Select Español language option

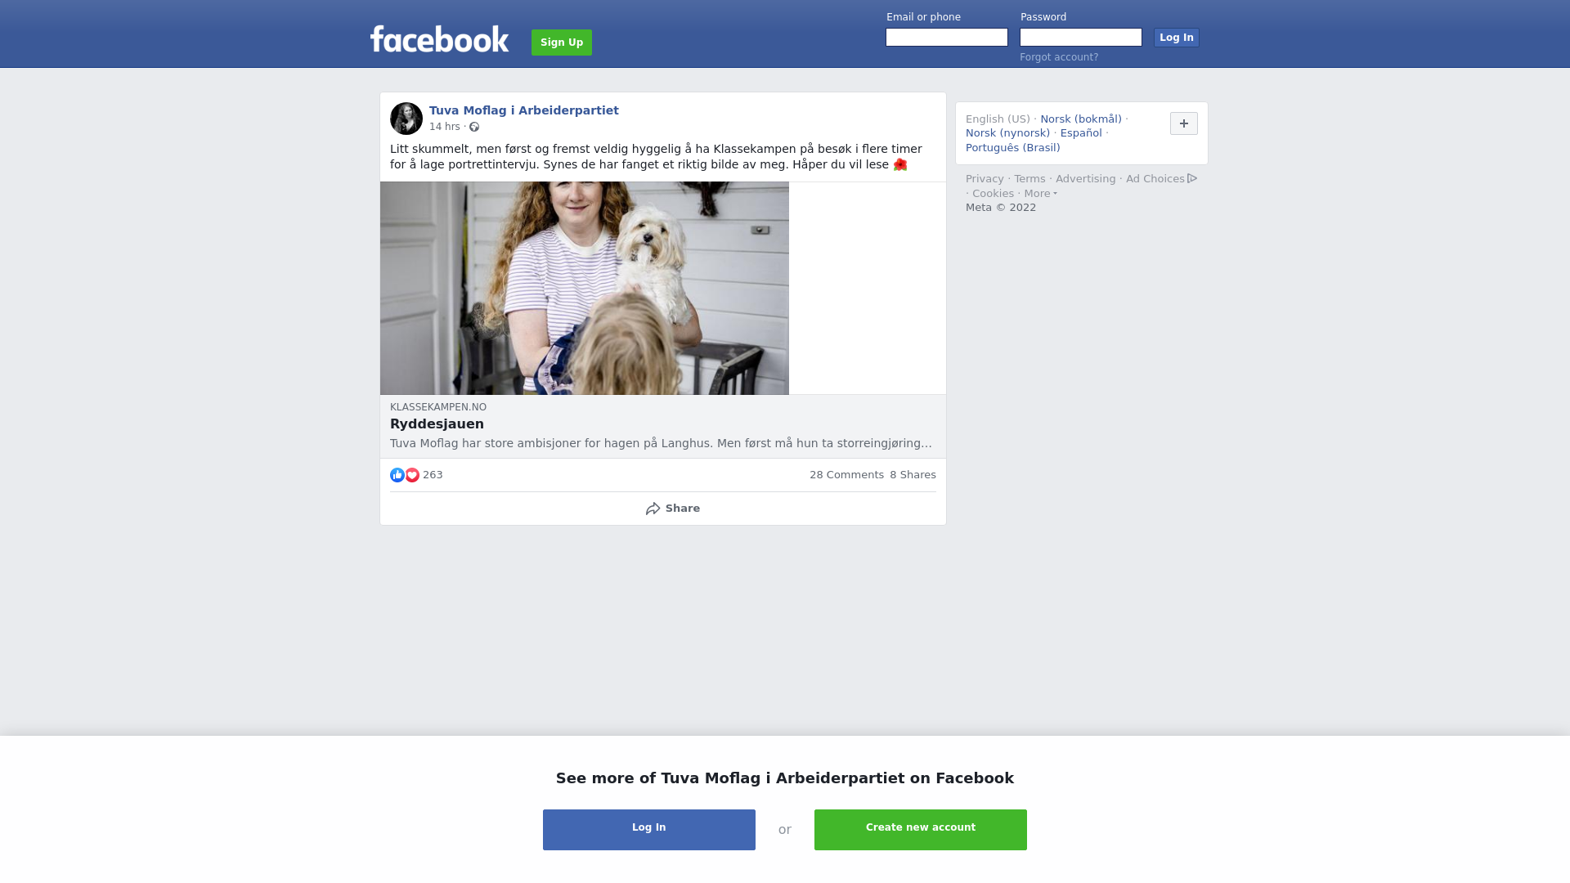[1081, 133]
